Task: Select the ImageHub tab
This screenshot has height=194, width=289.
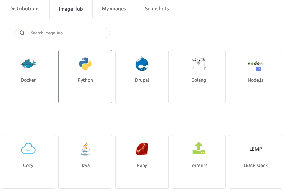Action: pyautogui.click(x=71, y=9)
